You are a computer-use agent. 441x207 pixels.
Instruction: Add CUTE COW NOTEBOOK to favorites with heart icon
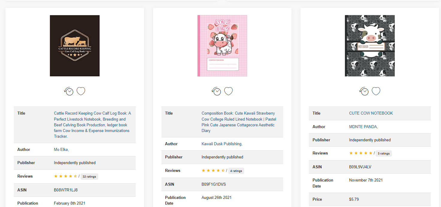coord(376,91)
